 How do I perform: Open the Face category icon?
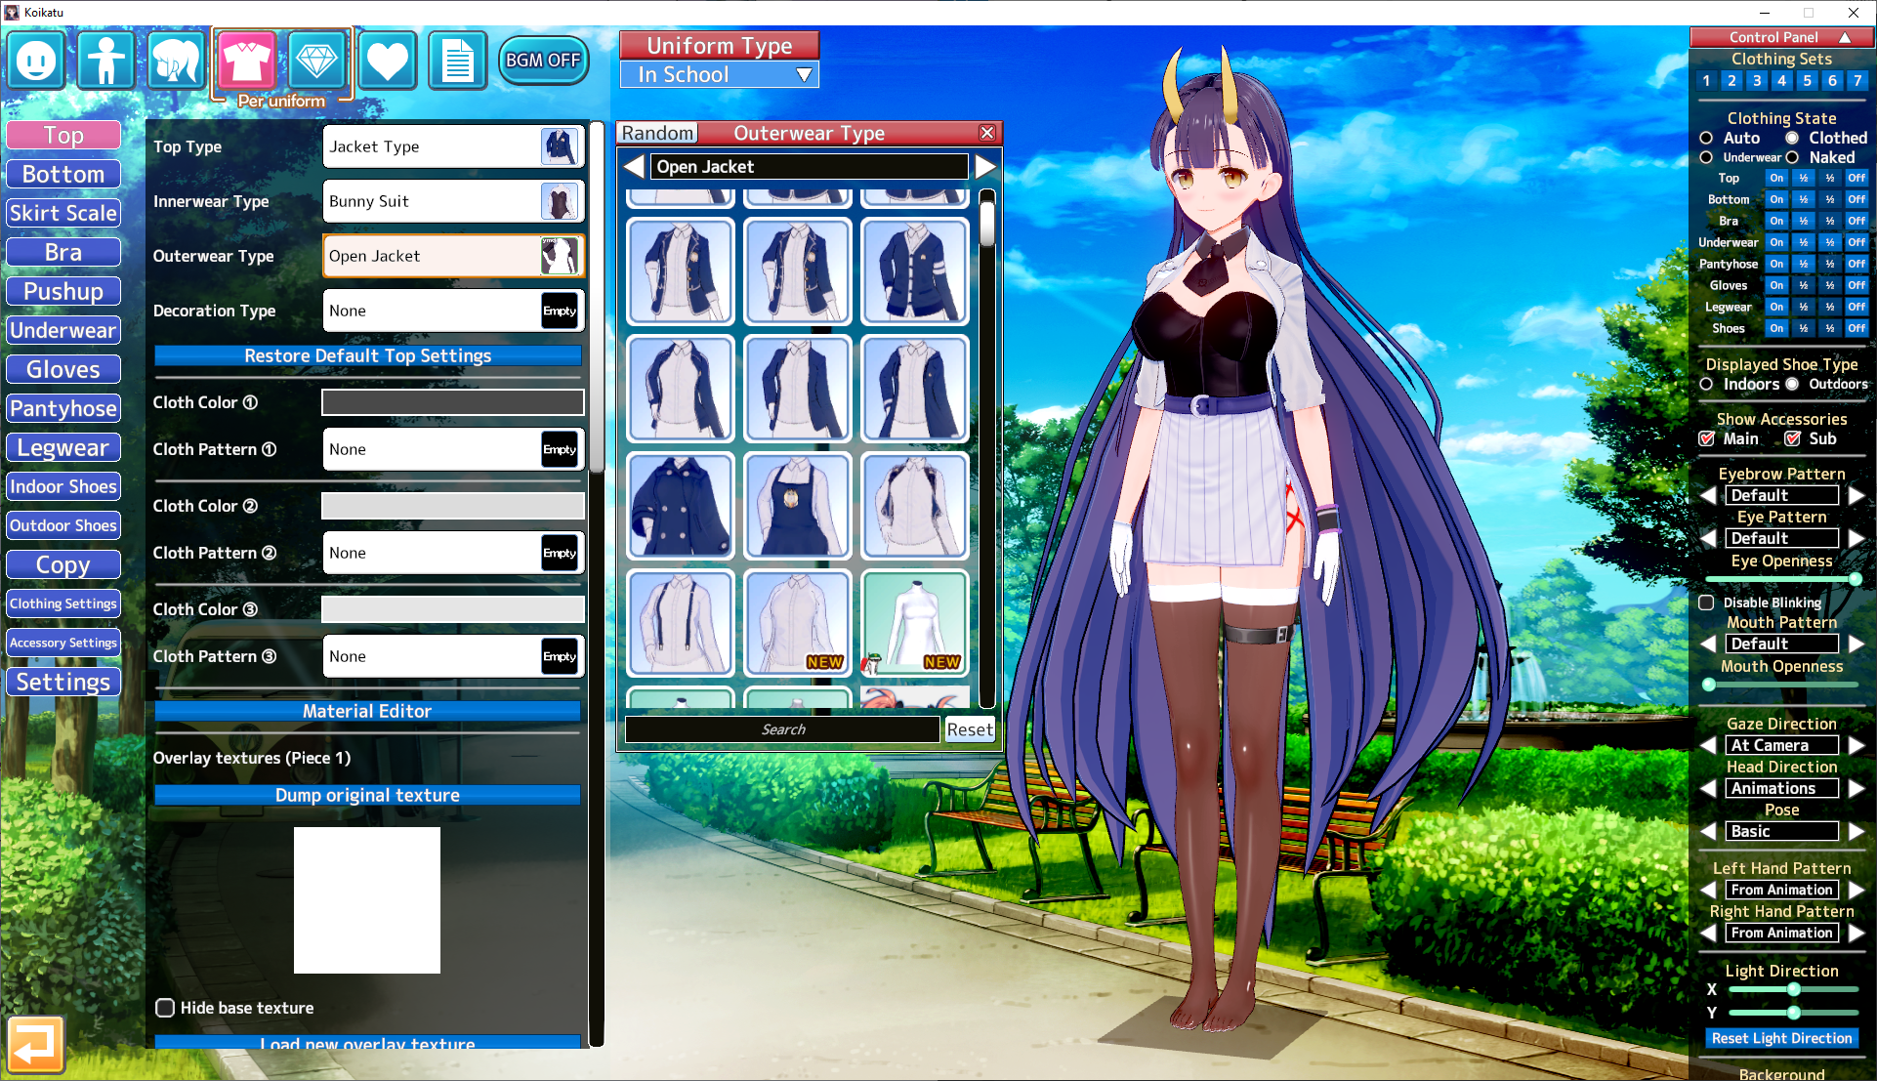(x=36, y=61)
